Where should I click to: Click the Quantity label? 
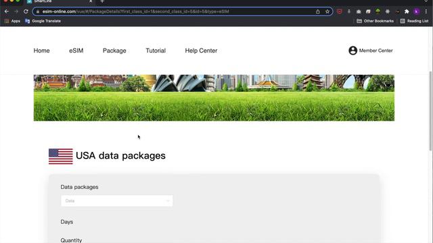click(71, 240)
